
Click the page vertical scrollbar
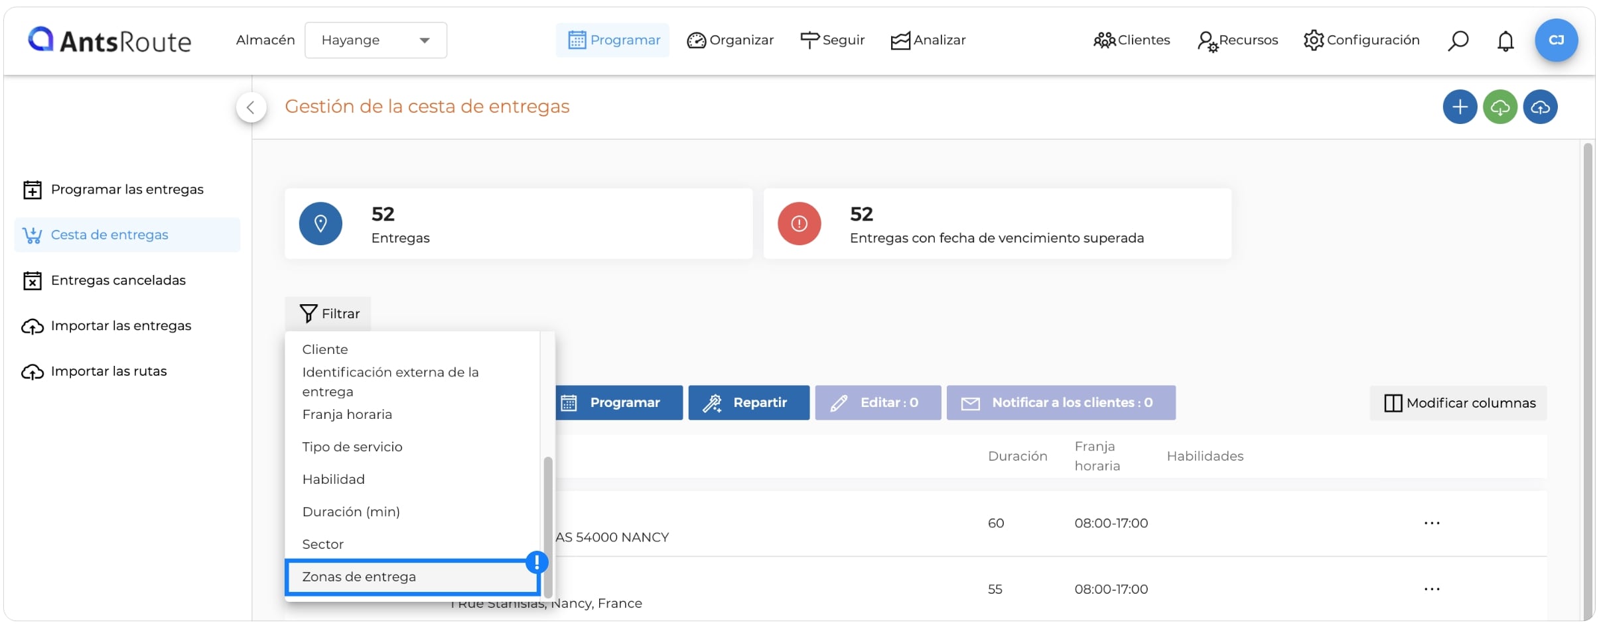pos(1588,381)
